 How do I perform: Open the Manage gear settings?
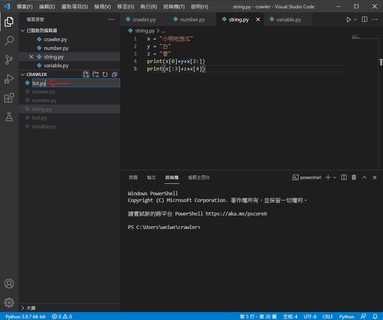tap(9, 303)
